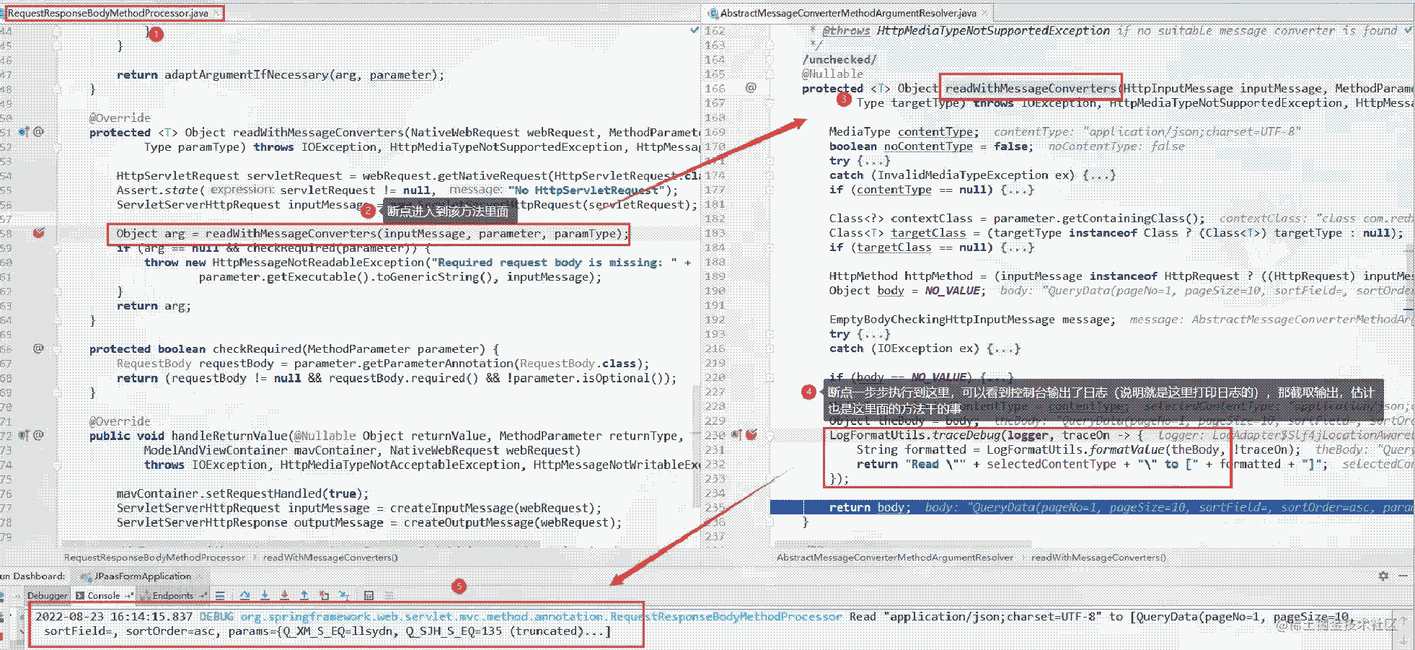Expand folded 'if (targetClass == null)' block
Screen dimensions: 1415x650
(1017, 247)
